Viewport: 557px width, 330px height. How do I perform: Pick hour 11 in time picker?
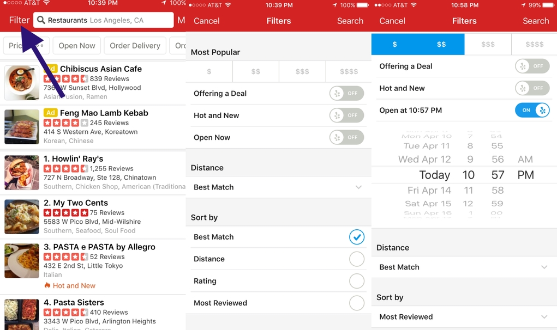pos(469,191)
